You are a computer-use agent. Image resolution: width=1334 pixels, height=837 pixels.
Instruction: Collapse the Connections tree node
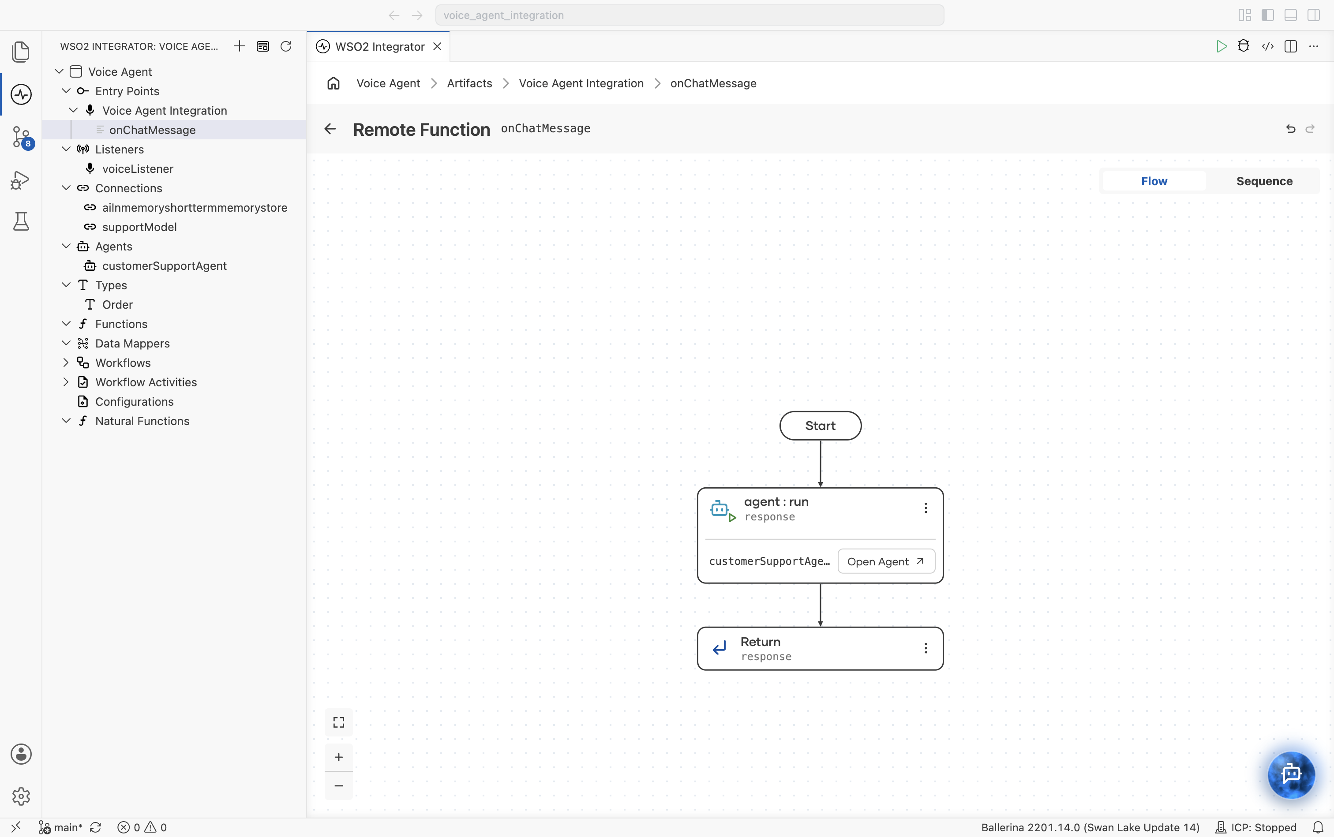[66, 188]
